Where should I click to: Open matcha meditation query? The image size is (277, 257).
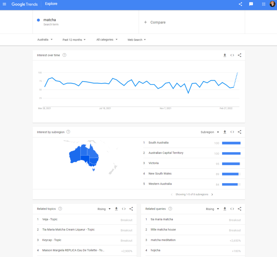pyautogui.click(x=163, y=240)
